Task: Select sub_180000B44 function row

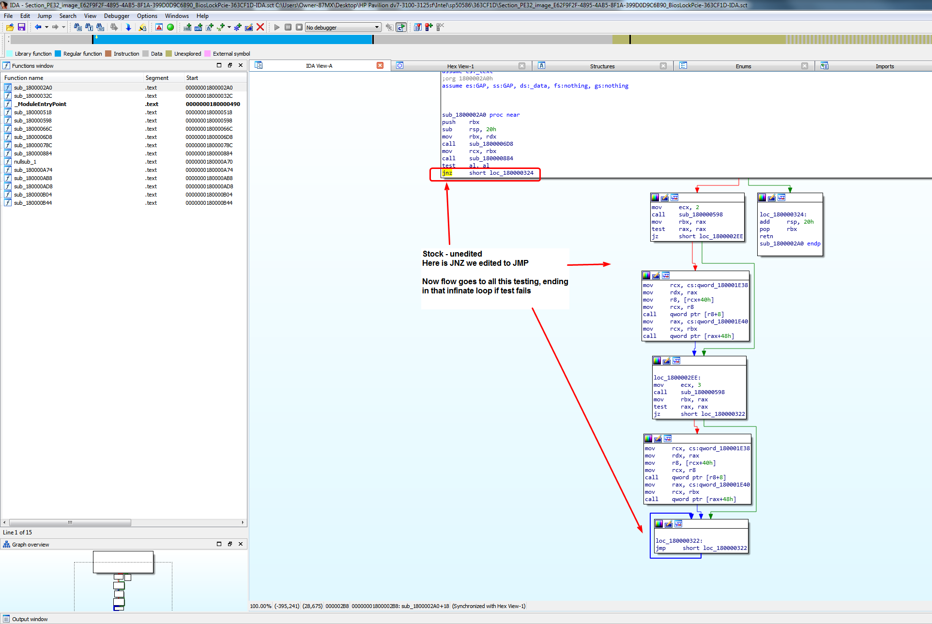Action: click(x=124, y=203)
